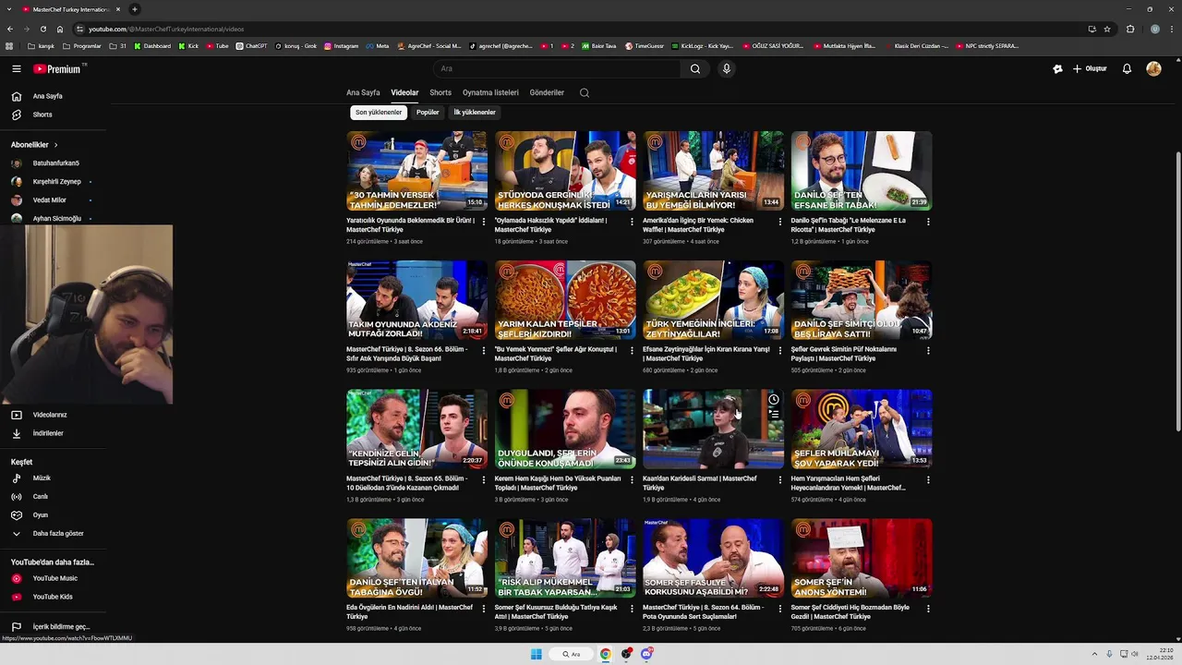
Task: Open options for 8. Sezon 66. Bölüm video
Action: (x=484, y=351)
